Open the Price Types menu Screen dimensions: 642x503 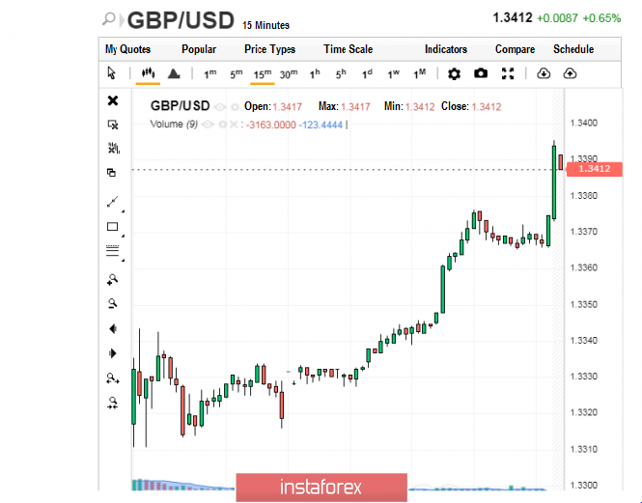269,49
